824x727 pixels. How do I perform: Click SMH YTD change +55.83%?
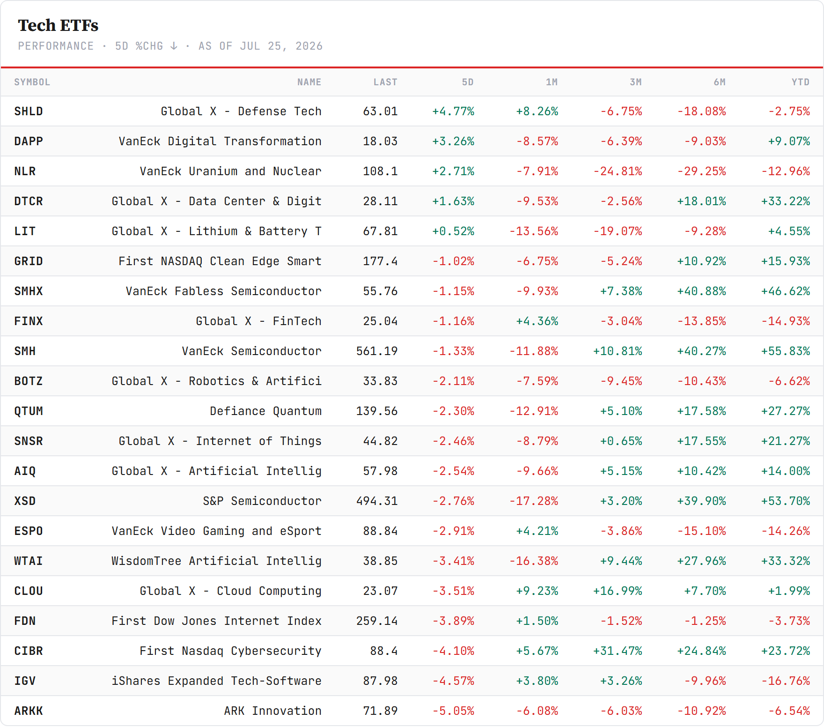[x=785, y=351]
